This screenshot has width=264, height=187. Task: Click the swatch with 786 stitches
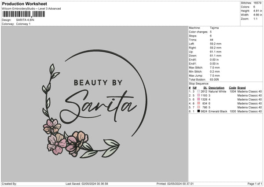coord(198,107)
